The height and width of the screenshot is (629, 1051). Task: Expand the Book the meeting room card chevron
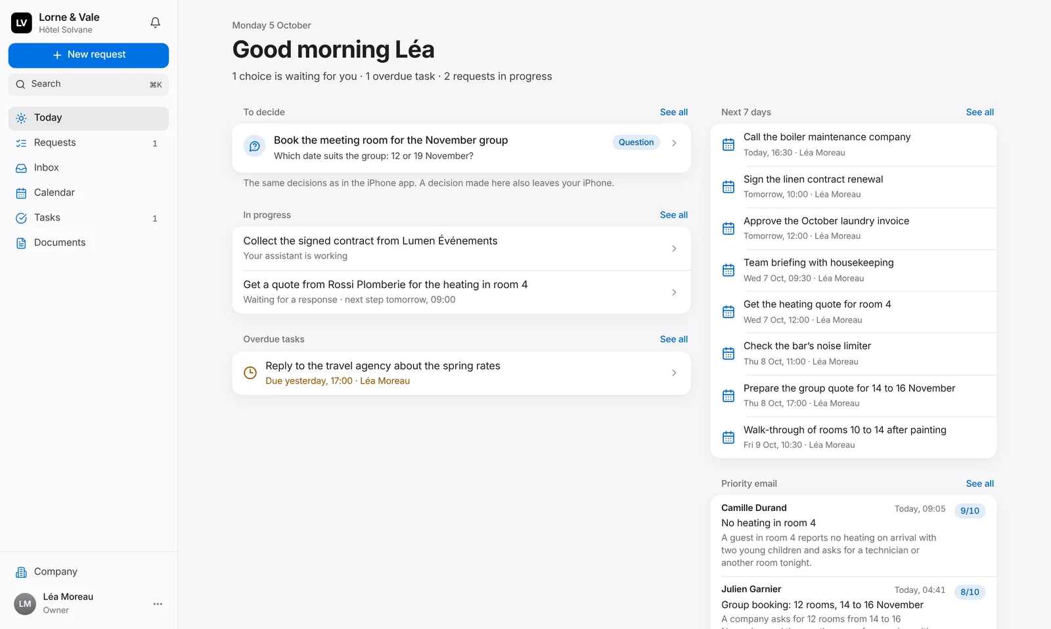coord(674,143)
